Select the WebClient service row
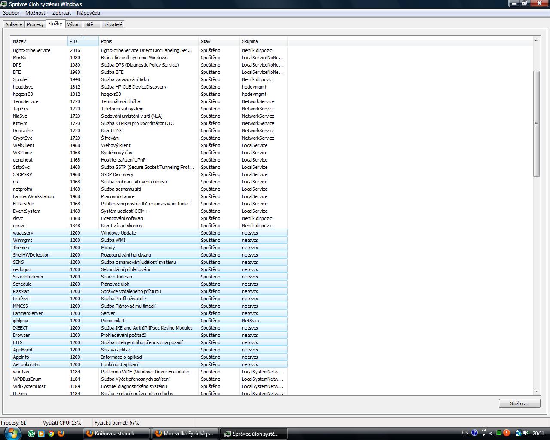This screenshot has height=440, width=550. click(149, 145)
